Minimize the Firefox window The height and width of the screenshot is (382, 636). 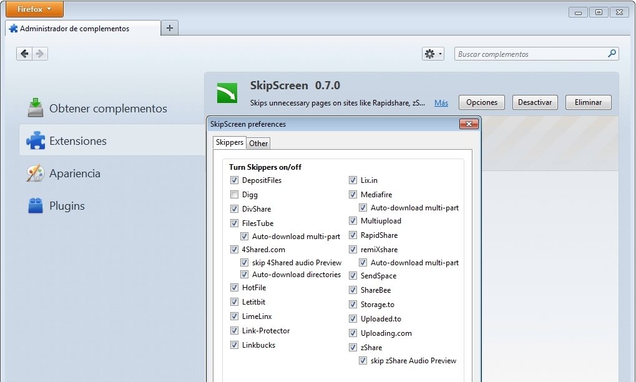click(x=578, y=12)
